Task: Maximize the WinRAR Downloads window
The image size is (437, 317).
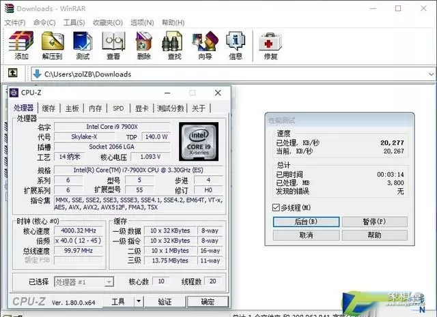Action: pyautogui.click(x=398, y=8)
